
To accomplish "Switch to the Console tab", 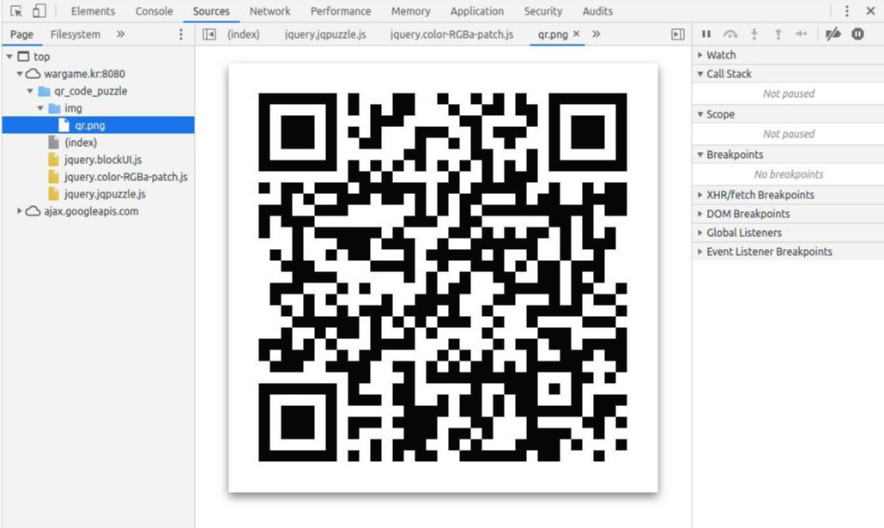I will click(x=154, y=11).
